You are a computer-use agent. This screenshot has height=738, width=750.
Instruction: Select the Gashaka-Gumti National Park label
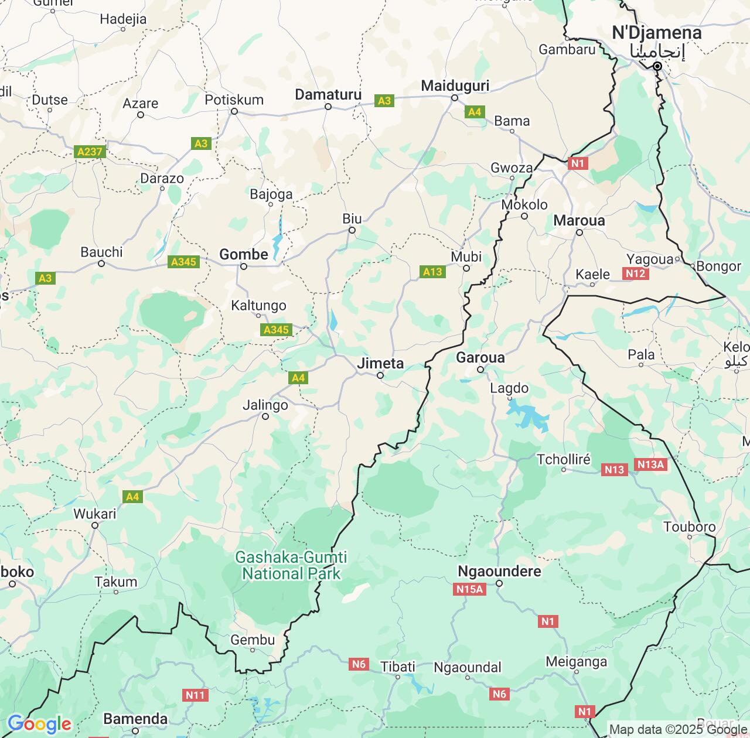[x=291, y=565]
